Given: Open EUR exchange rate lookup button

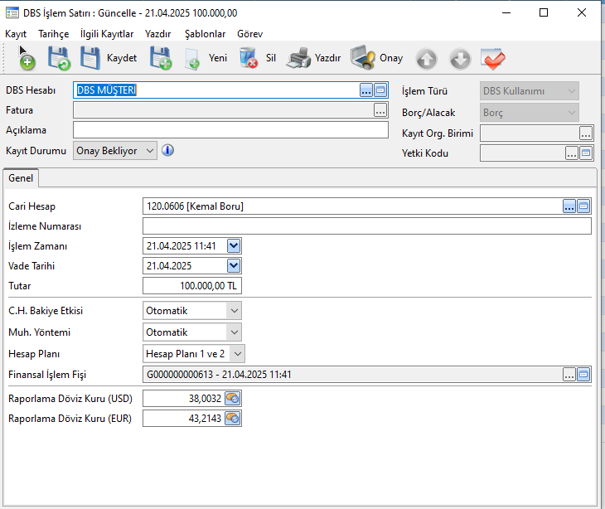Looking at the screenshot, I should coord(233,419).
